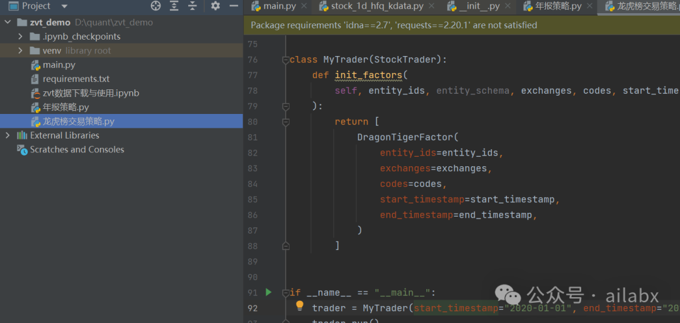Viewport: 680px width, 323px height.
Task: Click the init_factors method name
Action: 368,75
